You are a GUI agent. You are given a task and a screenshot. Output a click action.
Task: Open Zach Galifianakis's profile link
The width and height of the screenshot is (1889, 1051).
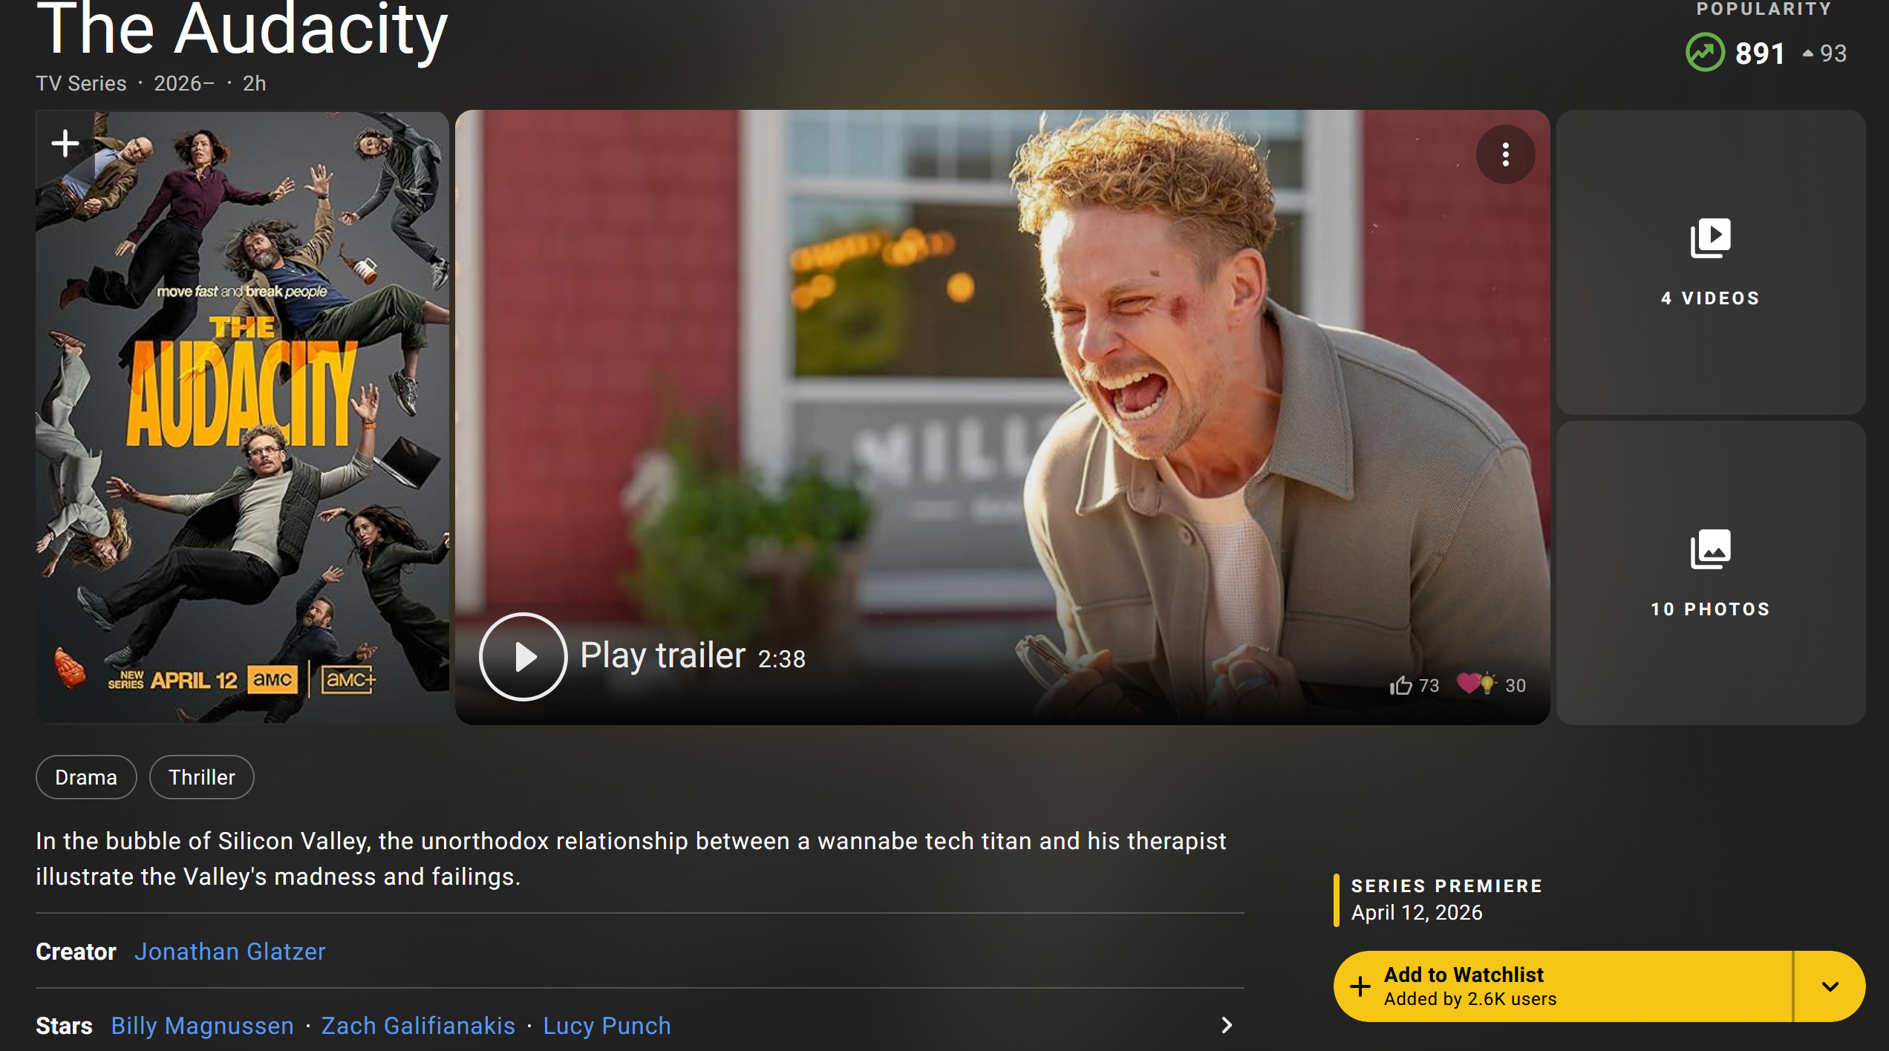pyautogui.click(x=418, y=1026)
